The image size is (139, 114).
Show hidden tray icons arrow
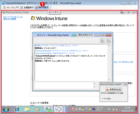click(105, 110)
